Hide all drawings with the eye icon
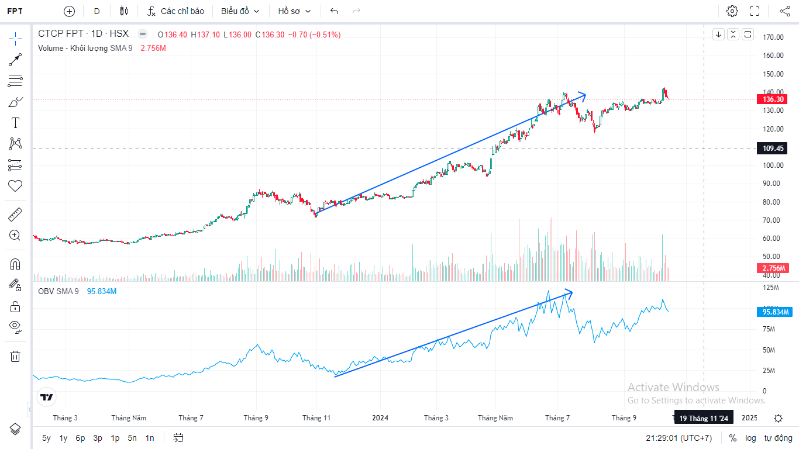Viewport: 799px width, 449px height. pos(15,327)
